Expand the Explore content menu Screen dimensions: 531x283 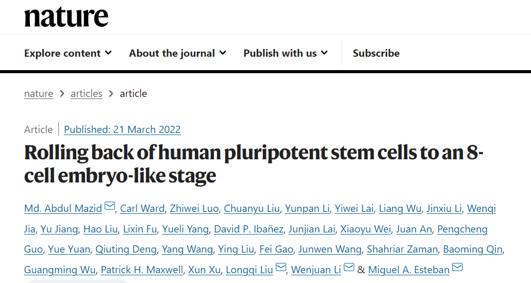(68, 53)
